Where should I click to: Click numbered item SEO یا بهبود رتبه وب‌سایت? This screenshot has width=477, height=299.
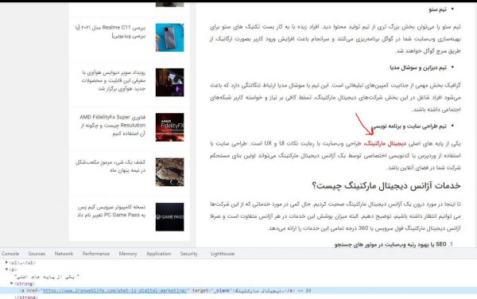(390, 244)
